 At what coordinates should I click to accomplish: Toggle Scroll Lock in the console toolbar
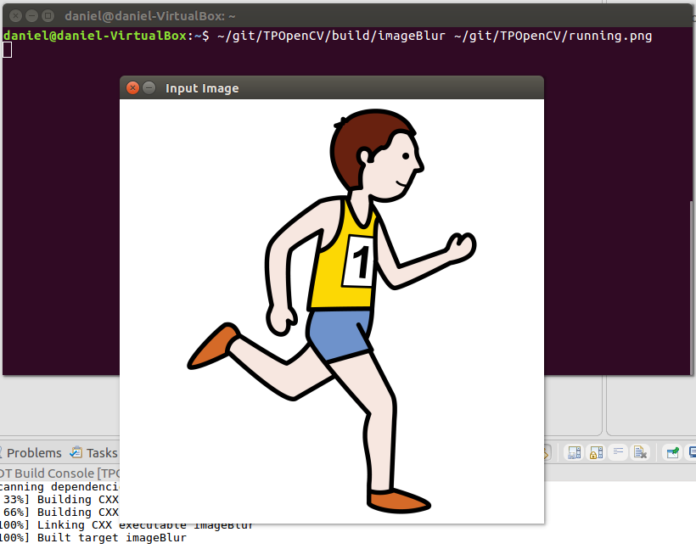pos(596,452)
